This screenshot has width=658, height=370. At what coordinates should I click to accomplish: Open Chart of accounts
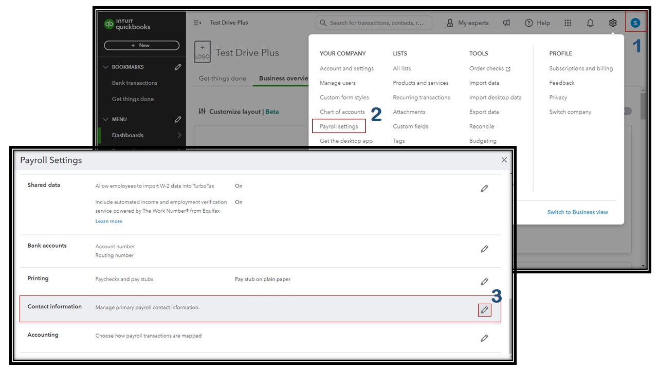pos(342,112)
